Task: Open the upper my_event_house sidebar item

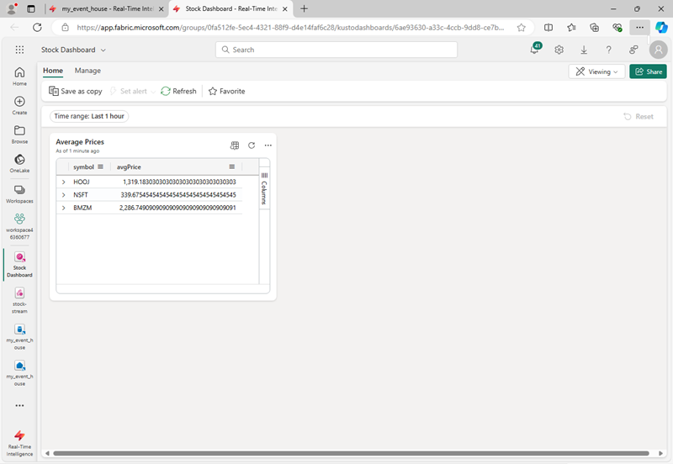Action: click(x=19, y=336)
